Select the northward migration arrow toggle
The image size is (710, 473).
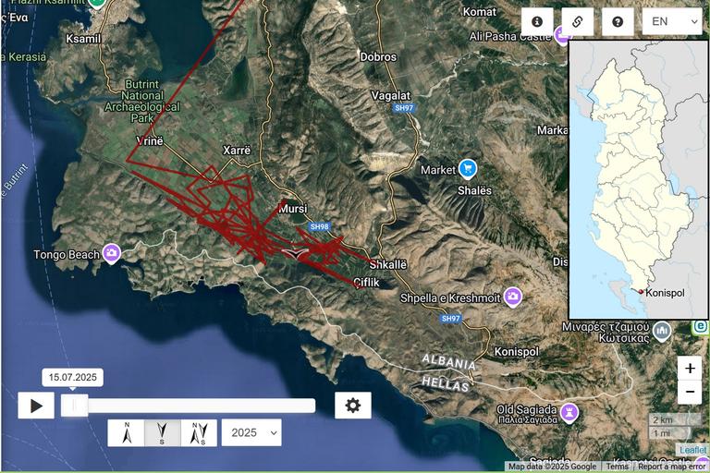[x=127, y=432]
